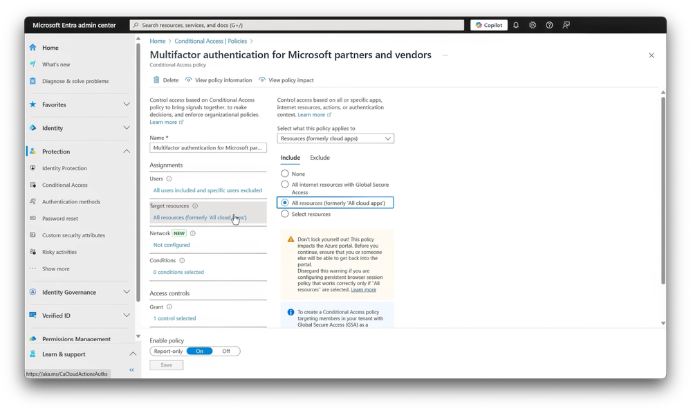
Task: Click the Authentication methods icon
Action: [x=33, y=201]
